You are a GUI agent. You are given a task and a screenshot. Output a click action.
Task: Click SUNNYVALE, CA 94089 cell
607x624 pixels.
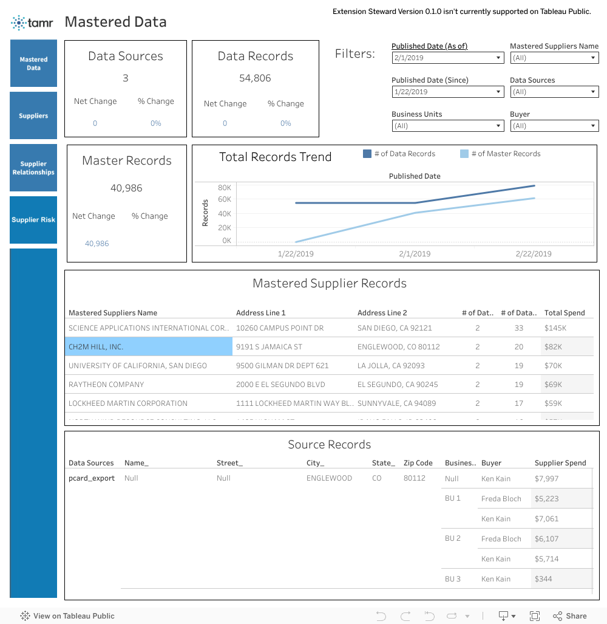396,403
